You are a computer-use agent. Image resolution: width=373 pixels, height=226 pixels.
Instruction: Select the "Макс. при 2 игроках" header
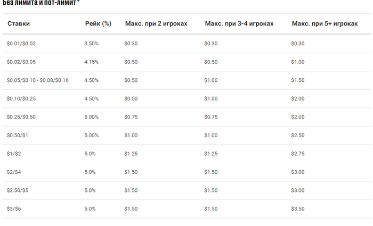tap(156, 24)
